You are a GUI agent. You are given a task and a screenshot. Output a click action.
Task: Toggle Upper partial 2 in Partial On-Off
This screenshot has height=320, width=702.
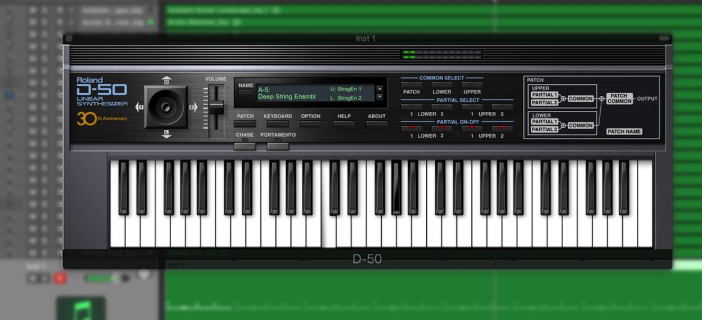pyautogui.click(x=502, y=128)
